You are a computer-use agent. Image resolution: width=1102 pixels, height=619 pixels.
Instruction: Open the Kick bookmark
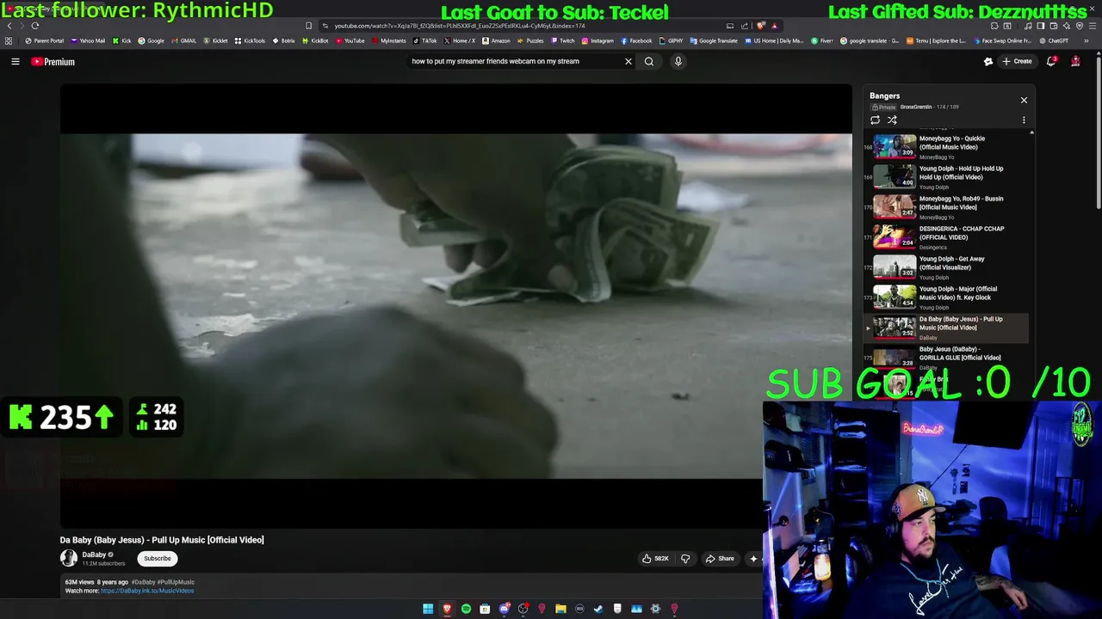[x=121, y=40]
